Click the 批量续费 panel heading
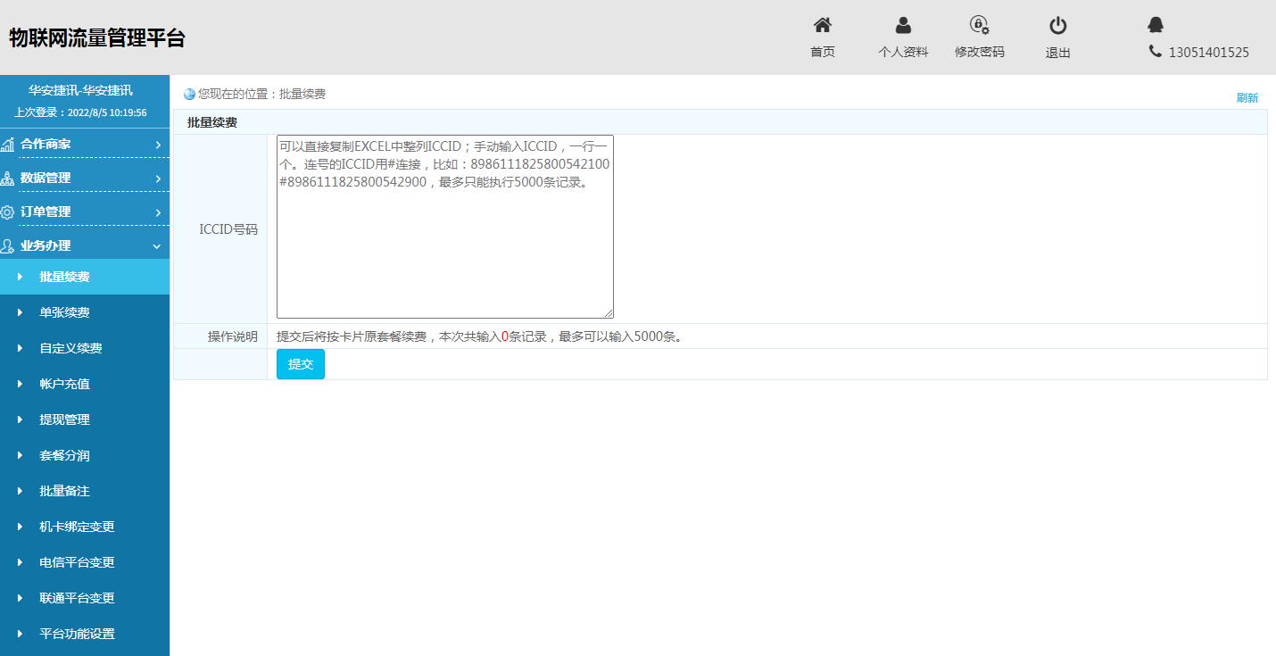Viewport: 1276px width, 656px height. pyautogui.click(x=212, y=122)
